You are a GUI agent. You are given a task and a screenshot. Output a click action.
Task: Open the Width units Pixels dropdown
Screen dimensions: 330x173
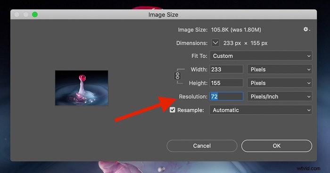pyautogui.click(x=280, y=69)
